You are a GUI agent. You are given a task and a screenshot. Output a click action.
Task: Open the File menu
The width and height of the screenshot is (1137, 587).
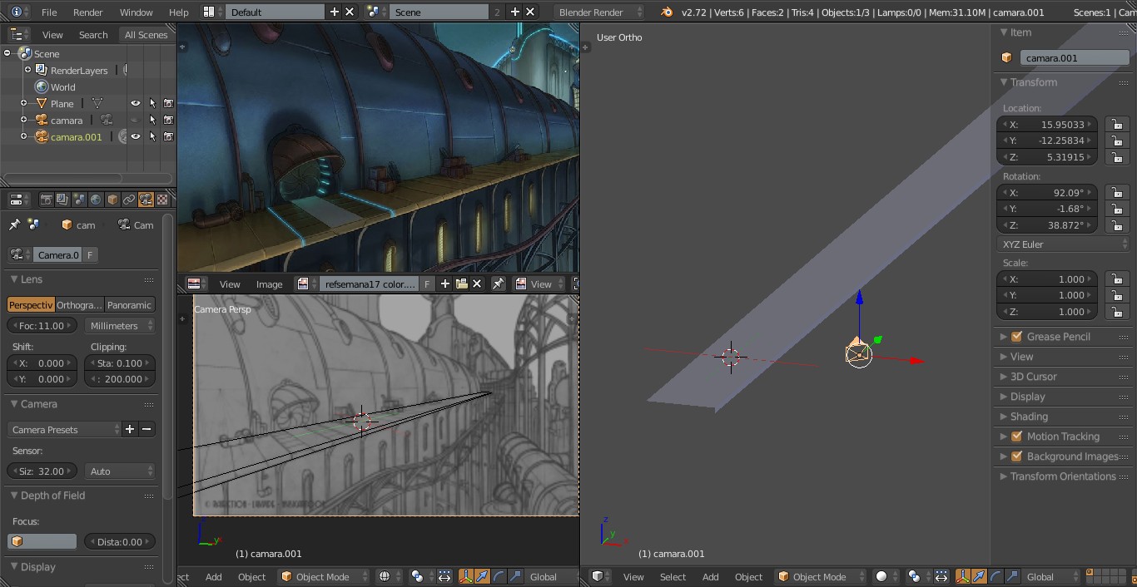(49, 12)
